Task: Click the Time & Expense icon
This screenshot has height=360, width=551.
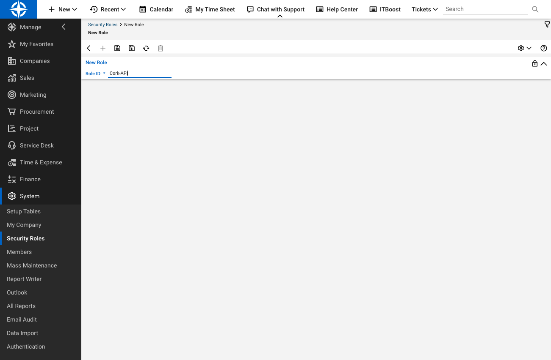Action: click(x=12, y=162)
